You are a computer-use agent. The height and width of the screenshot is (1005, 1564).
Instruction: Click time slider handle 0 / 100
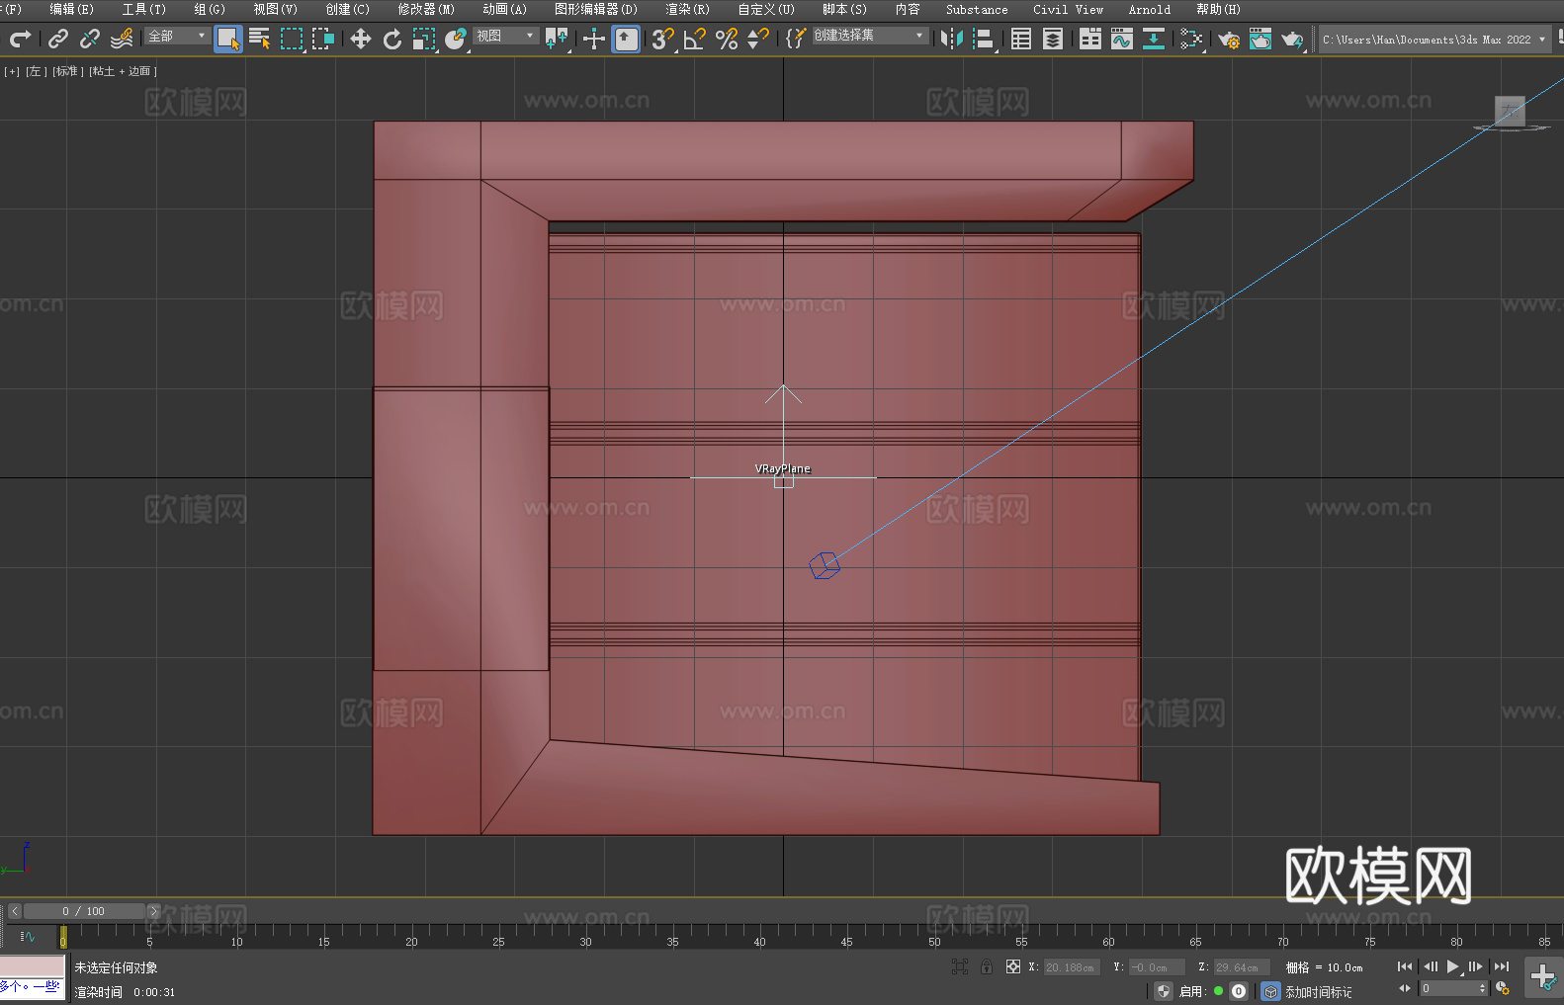point(84,911)
